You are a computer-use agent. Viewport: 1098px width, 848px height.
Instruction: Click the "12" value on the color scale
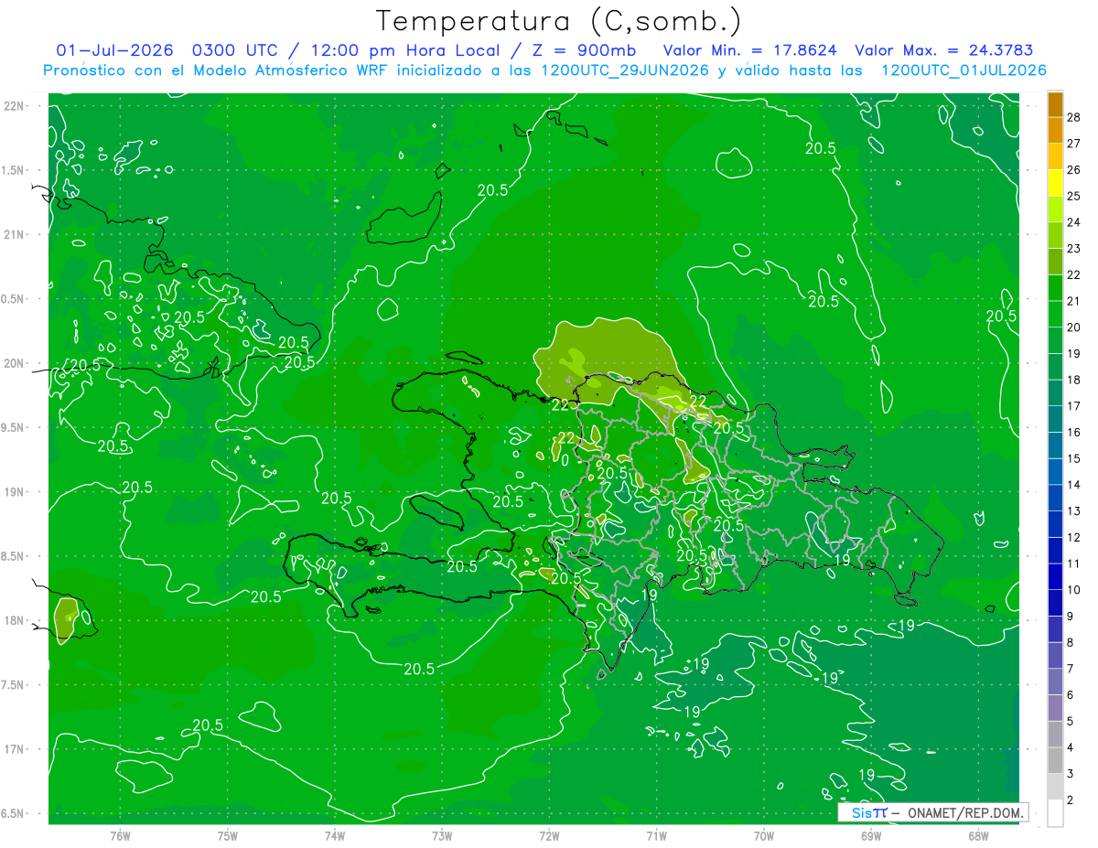coord(1074,537)
